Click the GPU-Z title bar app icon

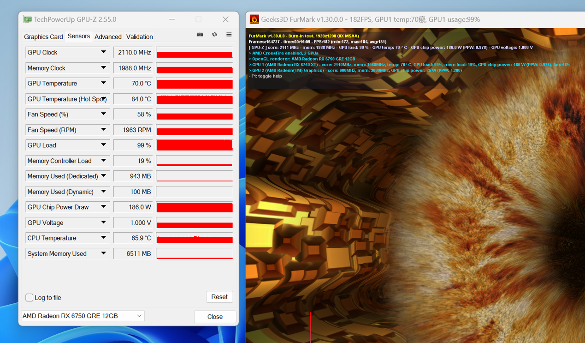(27, 19)
